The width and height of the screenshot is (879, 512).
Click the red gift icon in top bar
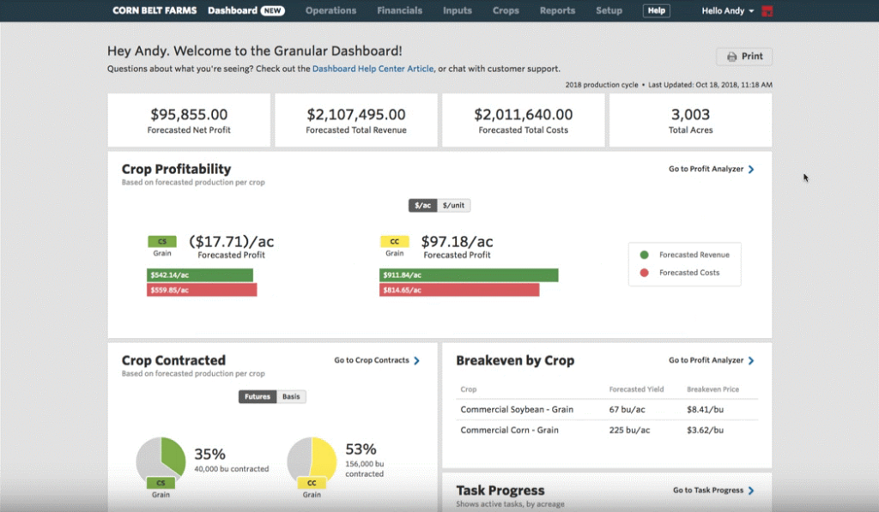point(767,11)
